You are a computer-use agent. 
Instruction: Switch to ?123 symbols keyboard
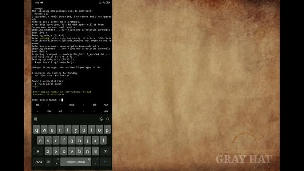pos(38,162)
